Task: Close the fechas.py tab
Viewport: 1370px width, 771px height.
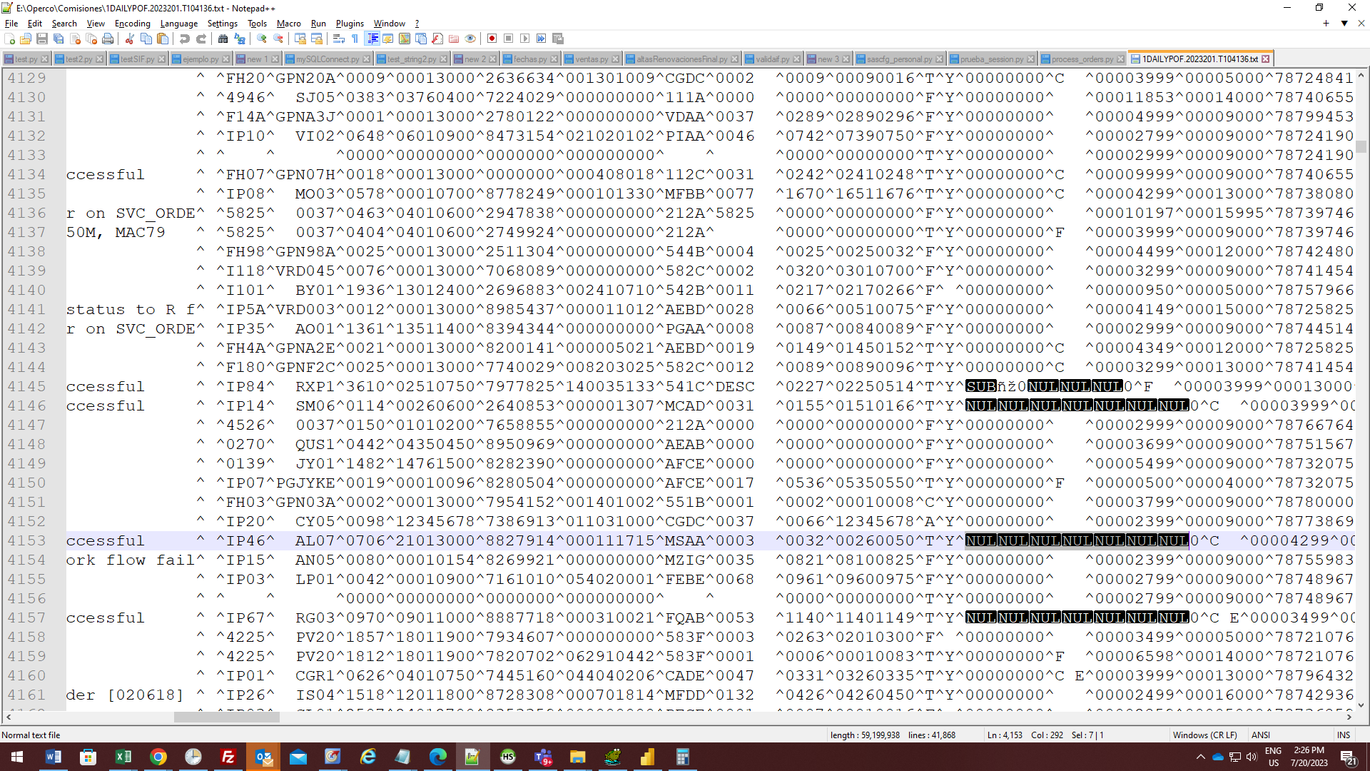Action: [552, 59]
